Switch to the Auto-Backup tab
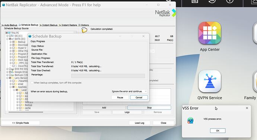Screen dimensions: 257x140 tap(9, 25)
